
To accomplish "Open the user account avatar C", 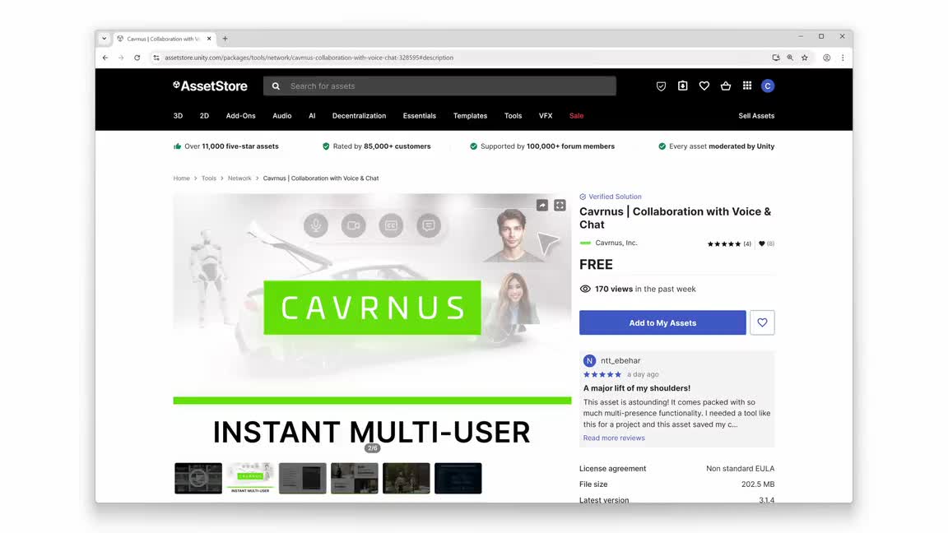I will [x=768, y=86].
